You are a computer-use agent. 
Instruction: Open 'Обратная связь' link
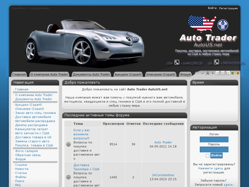28,155
